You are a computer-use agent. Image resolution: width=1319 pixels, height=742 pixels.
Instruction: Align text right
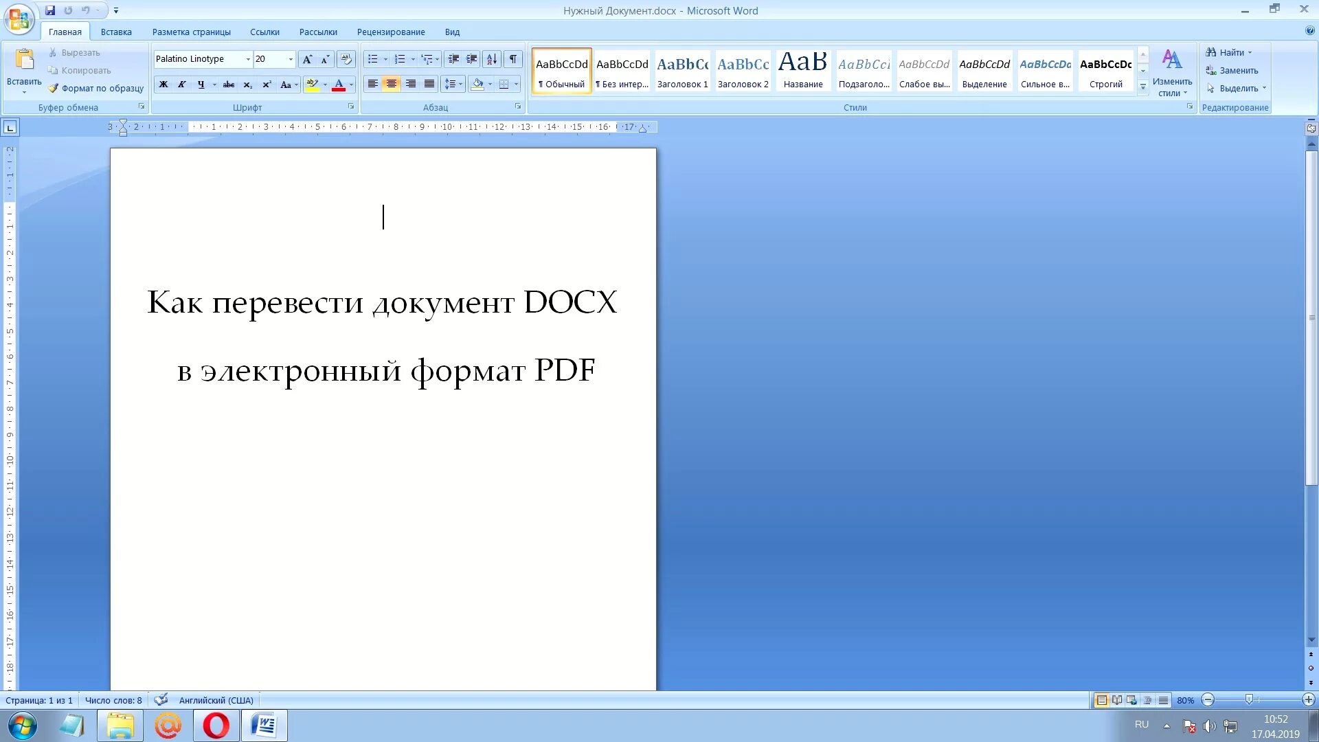pos(411,84)
